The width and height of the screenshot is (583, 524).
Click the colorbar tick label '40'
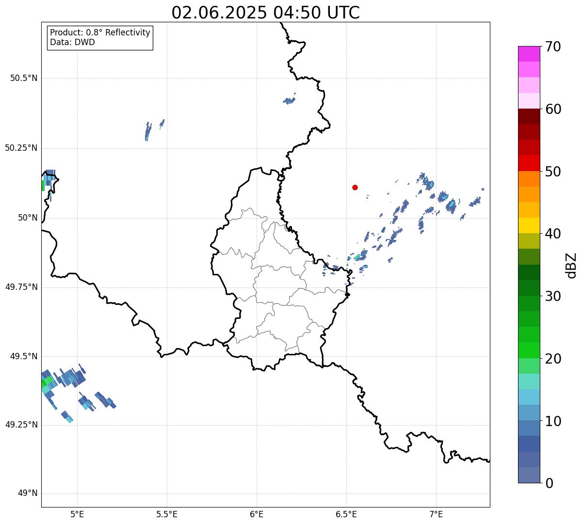553,234
